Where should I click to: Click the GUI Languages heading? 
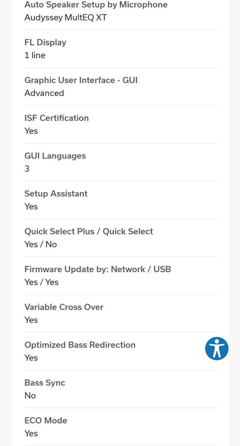point(55,156)
